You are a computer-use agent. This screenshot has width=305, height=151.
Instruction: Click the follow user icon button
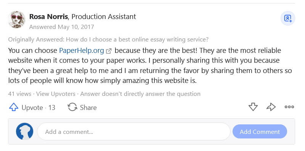[x=288, y=18]
